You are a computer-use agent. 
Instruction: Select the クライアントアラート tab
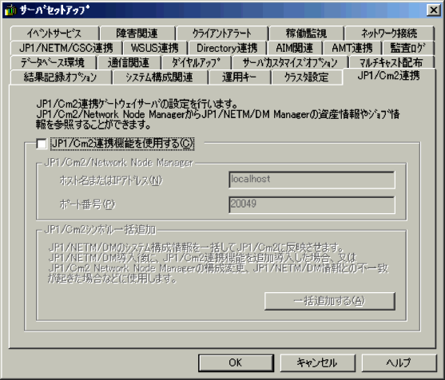click(x=222, y=34)
